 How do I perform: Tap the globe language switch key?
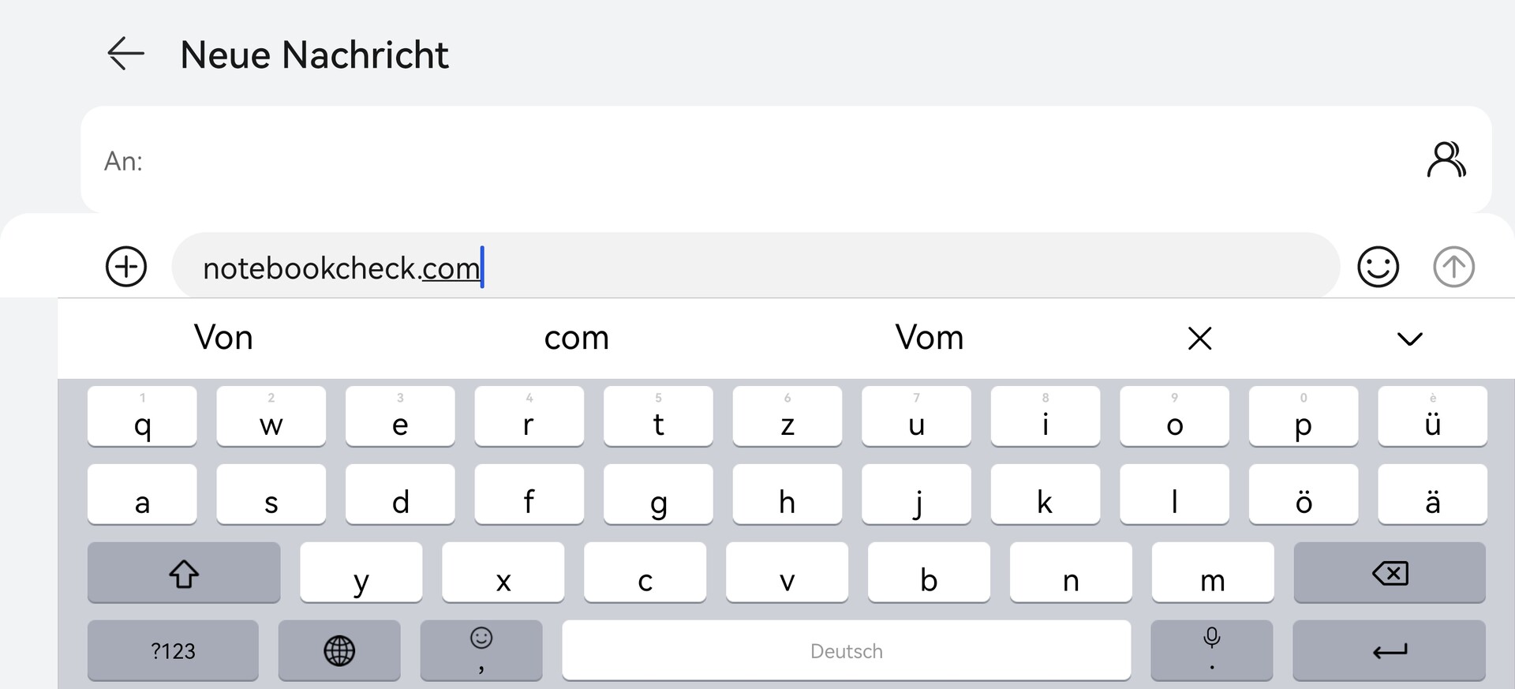[x=339, y=650]
